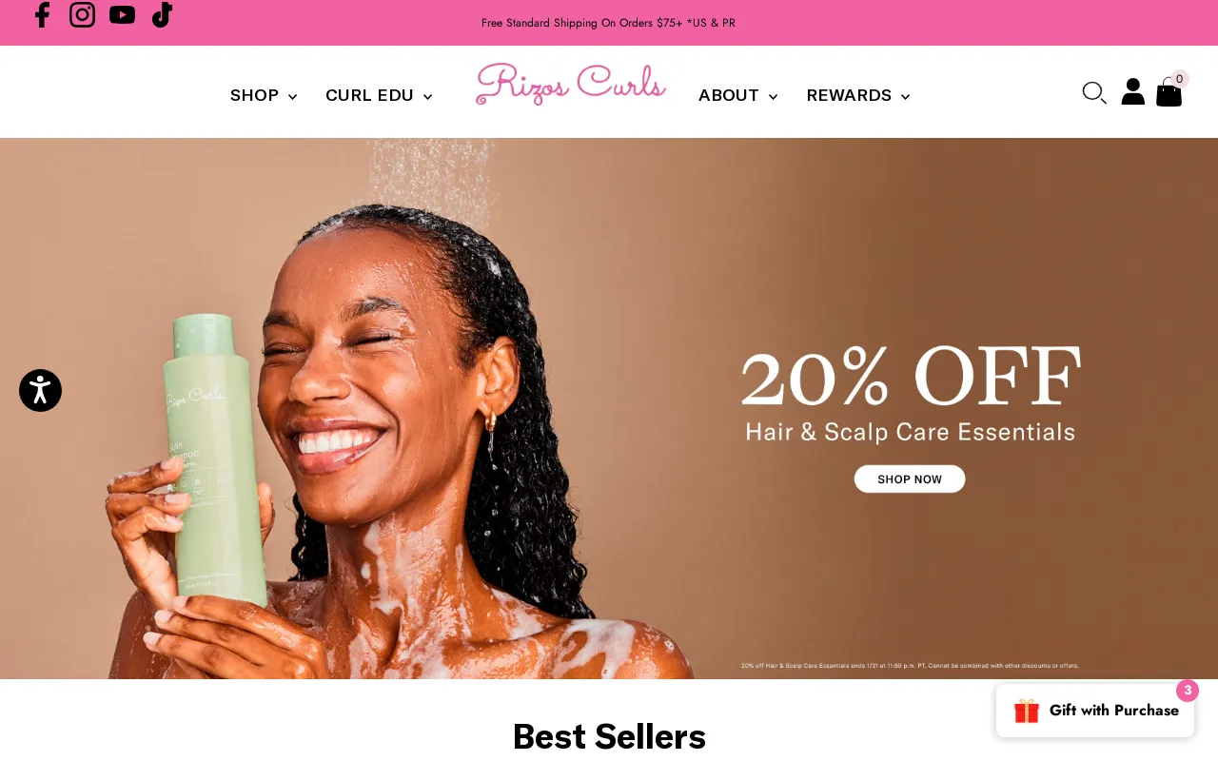Image resolution: width=1218 pixels, height=761 pixels.
Task: Open the SHOP navigation item
Action: [x=254, y=95]
